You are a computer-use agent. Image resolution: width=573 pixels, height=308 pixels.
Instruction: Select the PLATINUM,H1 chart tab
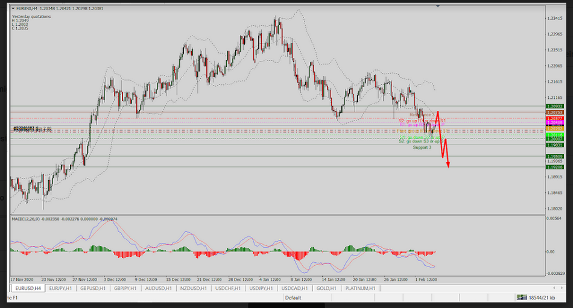pyautogui.click(x=359, y=289)
